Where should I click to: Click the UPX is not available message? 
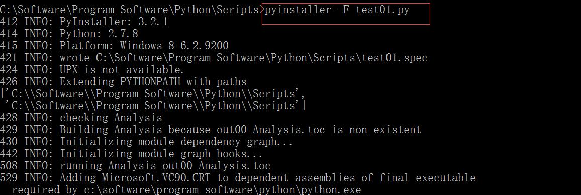[x=92, y=70]
